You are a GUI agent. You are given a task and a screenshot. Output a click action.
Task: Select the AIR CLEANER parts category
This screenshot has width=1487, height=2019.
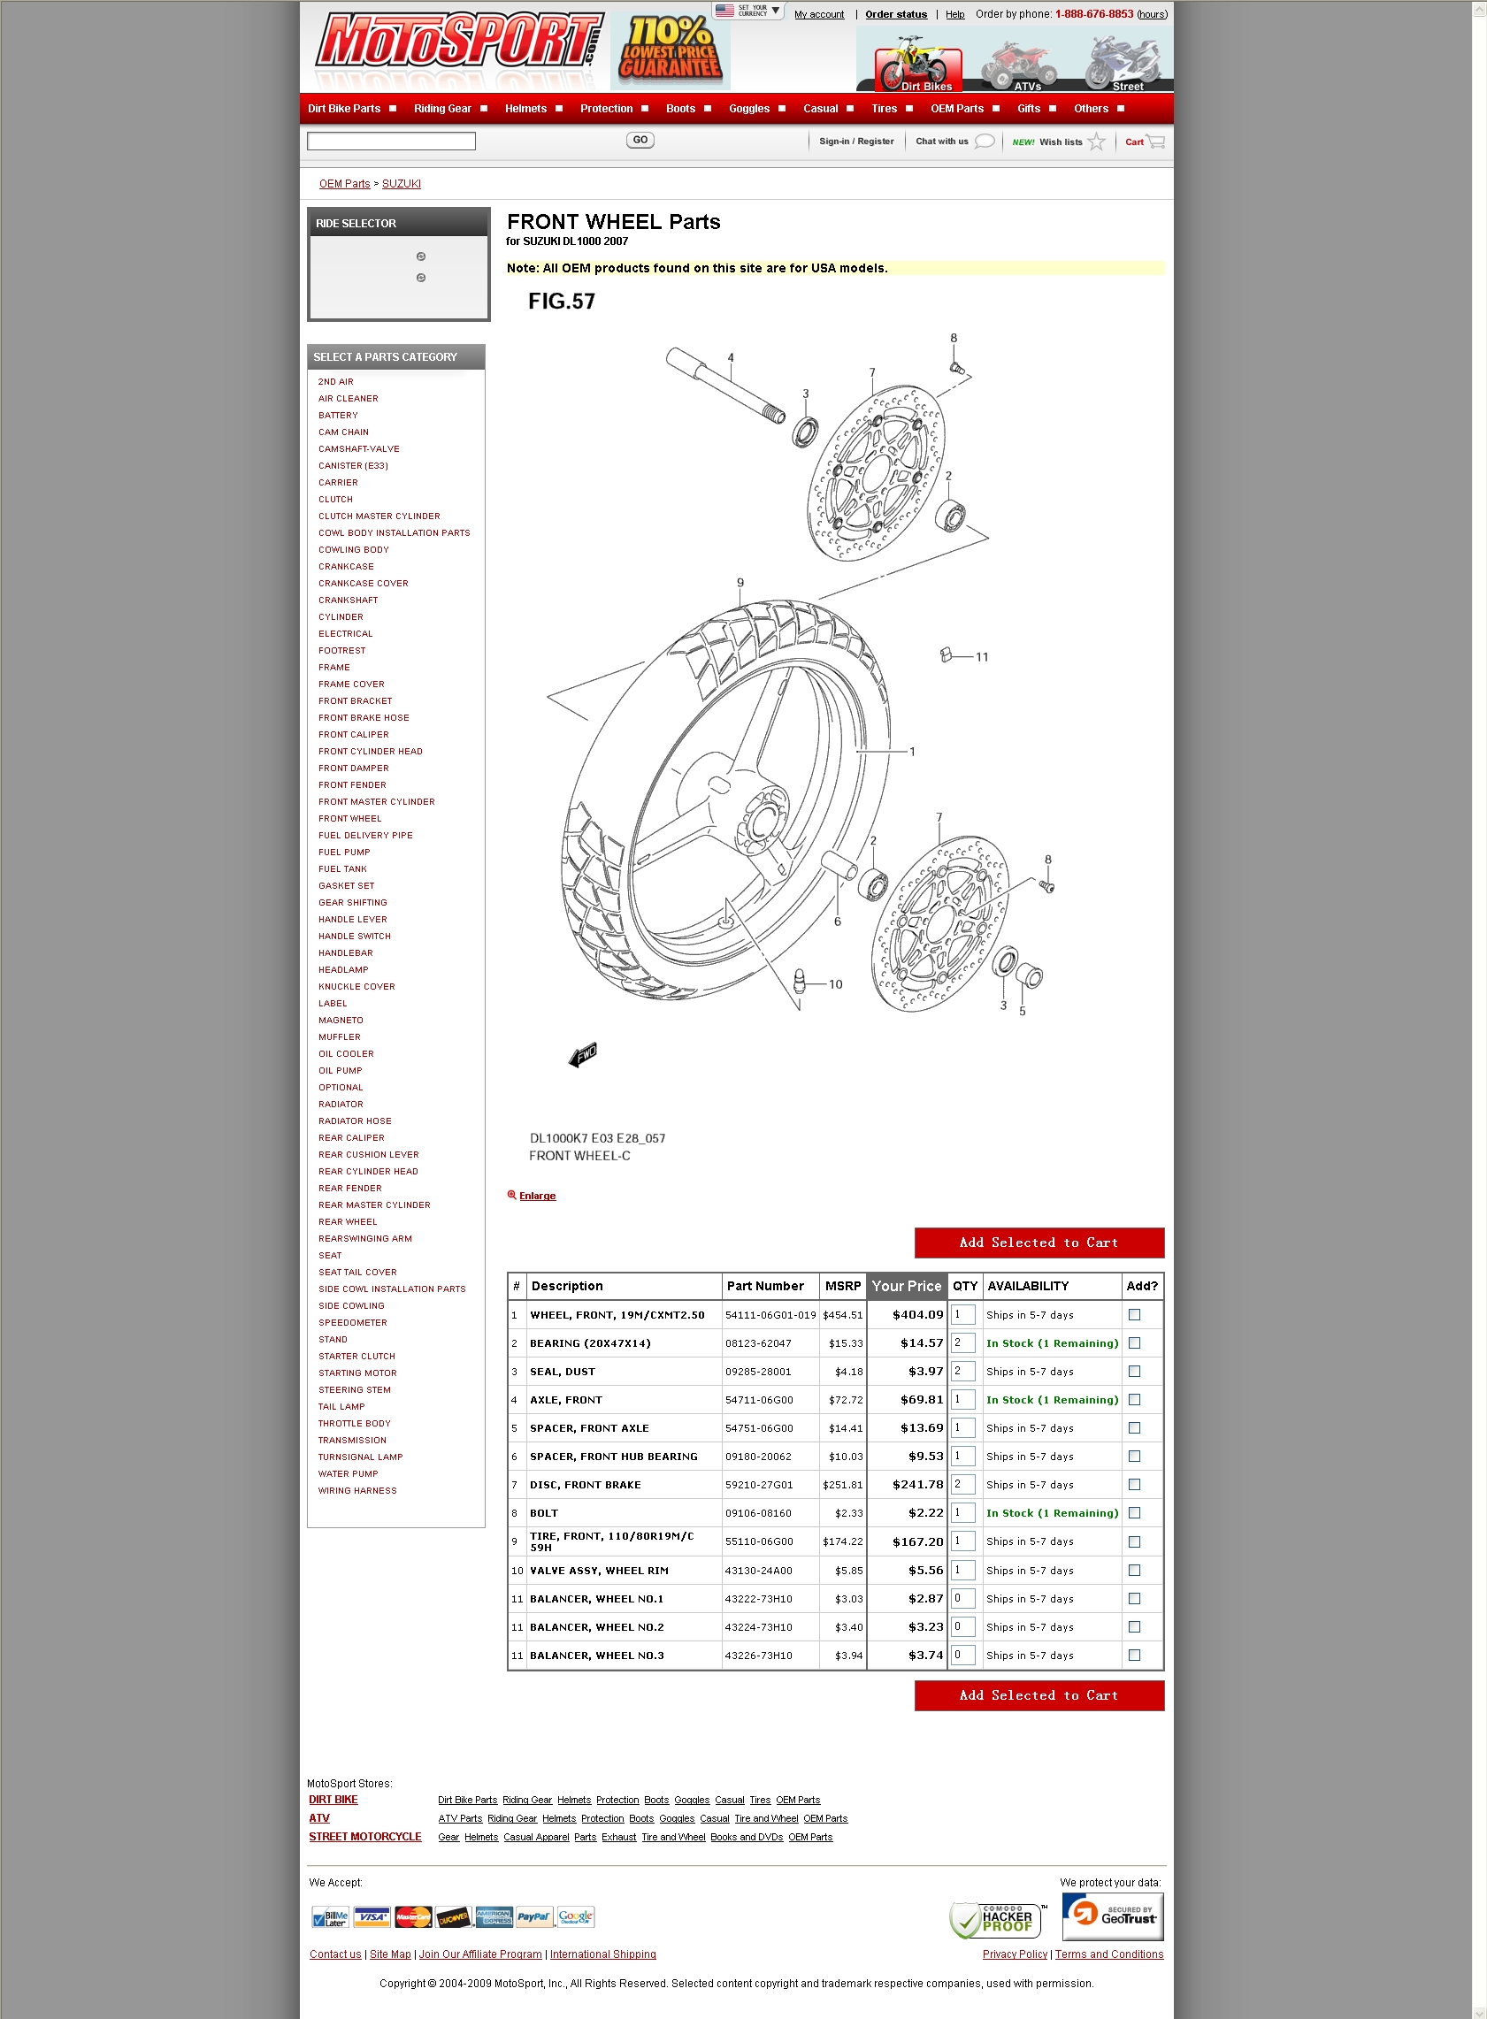348,399
